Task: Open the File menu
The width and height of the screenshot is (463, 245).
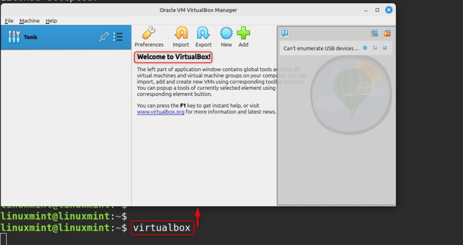Action: 9,21
